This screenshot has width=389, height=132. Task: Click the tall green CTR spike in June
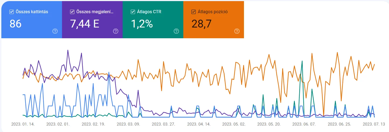302,61
